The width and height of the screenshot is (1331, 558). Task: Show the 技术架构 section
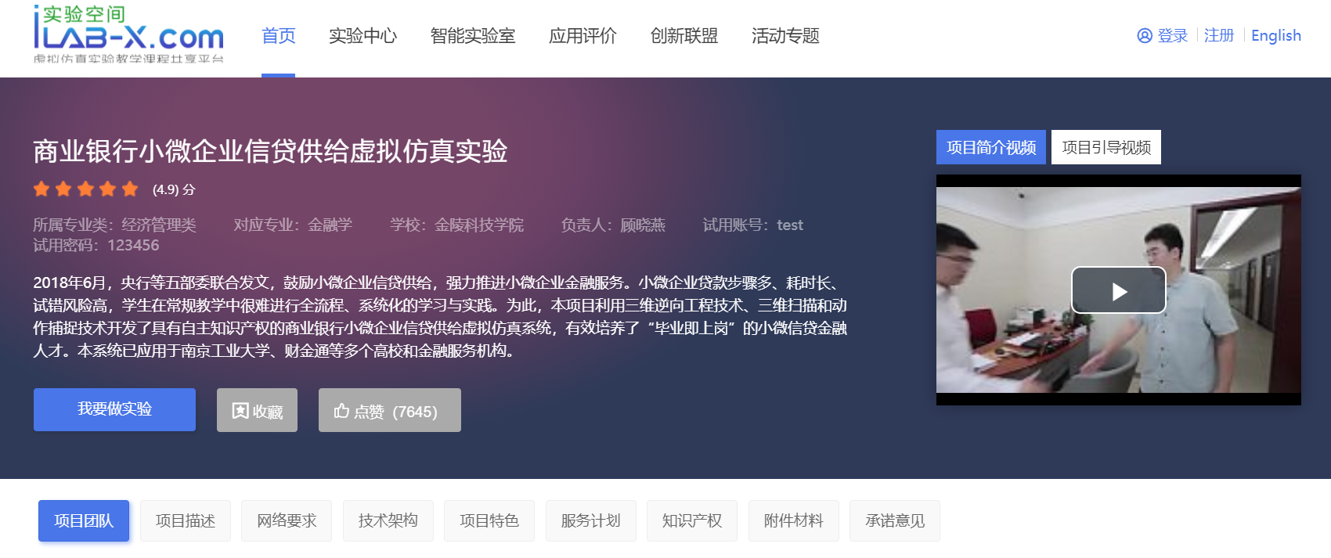(x=388, y=520)
